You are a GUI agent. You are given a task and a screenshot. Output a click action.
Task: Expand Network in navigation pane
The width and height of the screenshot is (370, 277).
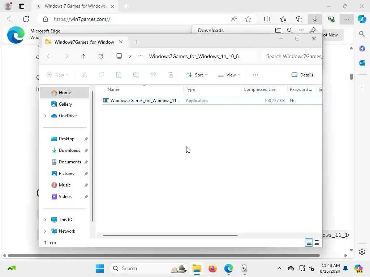pyautogui.click(x=45, y=231)
